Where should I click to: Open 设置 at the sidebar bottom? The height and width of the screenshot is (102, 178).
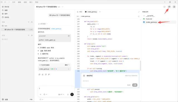[x=5, y=99]
